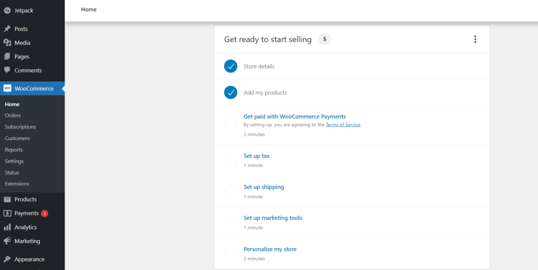This screenshot has width=538, height=270.
Task: Click the Jetpack icon in sidebar
Action: [7, 10]
